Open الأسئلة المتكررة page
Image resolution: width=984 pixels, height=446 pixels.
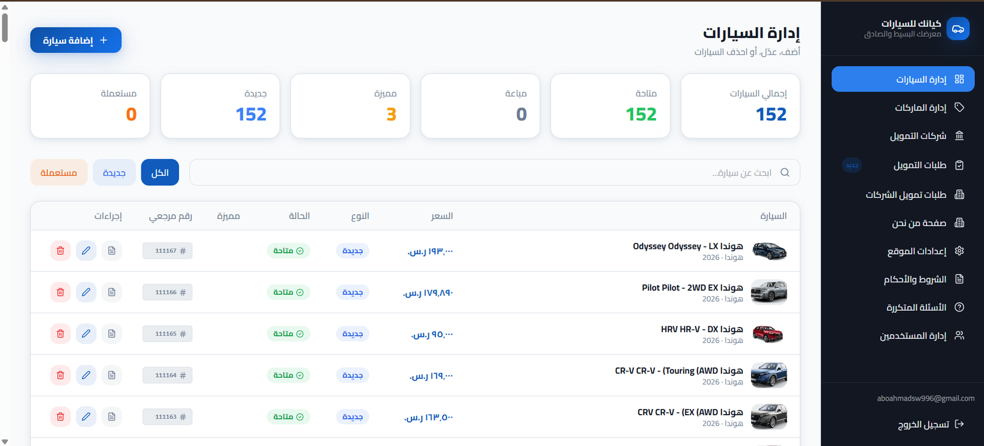[x=903, y=307]
